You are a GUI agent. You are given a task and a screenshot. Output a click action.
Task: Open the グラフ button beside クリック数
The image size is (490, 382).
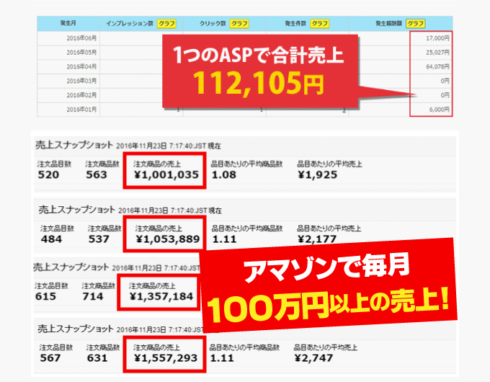[x=239, y=24]
